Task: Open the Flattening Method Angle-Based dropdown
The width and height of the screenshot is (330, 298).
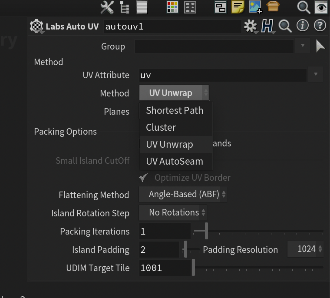Action: pos(183,194)
